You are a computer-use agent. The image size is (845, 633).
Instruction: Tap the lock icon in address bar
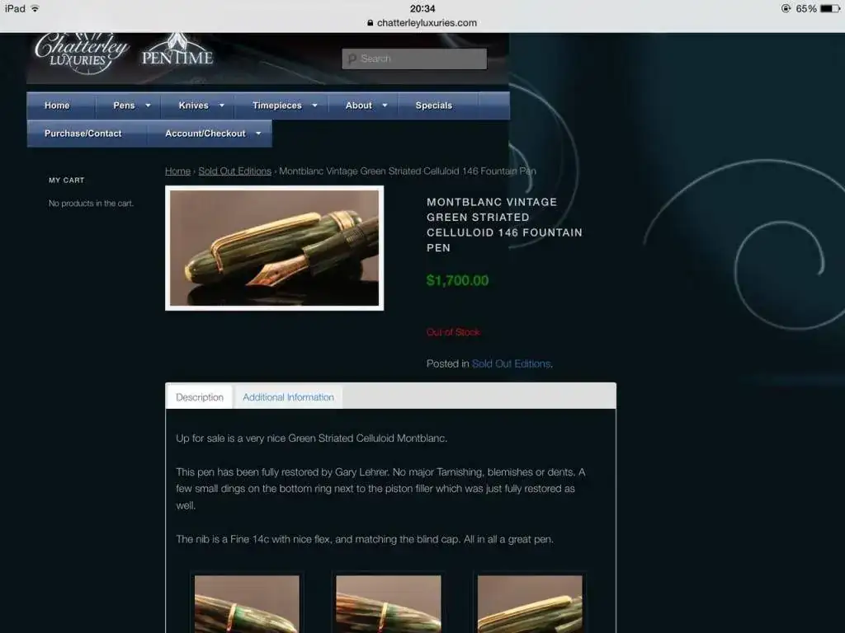371,23
